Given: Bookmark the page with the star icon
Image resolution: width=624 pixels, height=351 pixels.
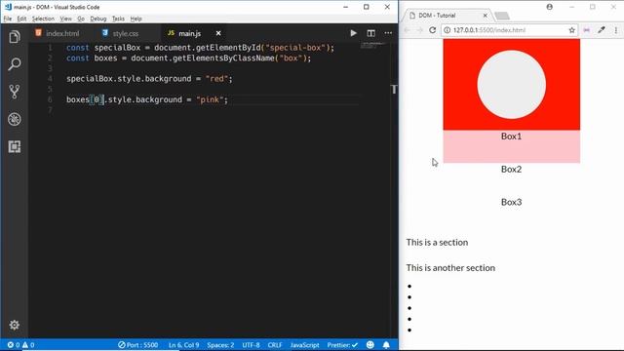Looking at the screenshot, I should [572, 30].
